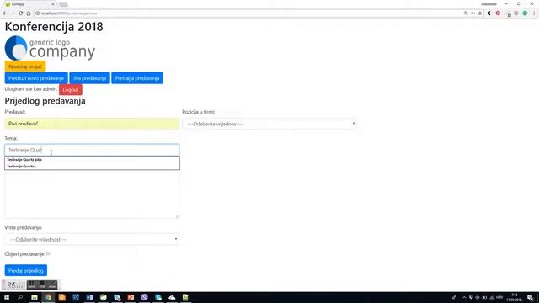Click the zoom magnifier icon in address bar
The image size is (539, 303).
pos(466,13)
